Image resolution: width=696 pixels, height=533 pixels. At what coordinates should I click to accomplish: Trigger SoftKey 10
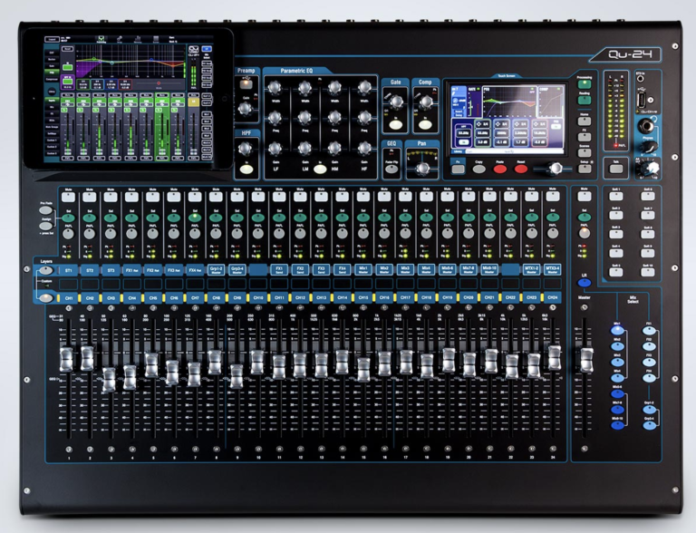pos(648,272)
